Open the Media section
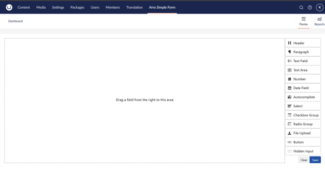 [41, 8]
